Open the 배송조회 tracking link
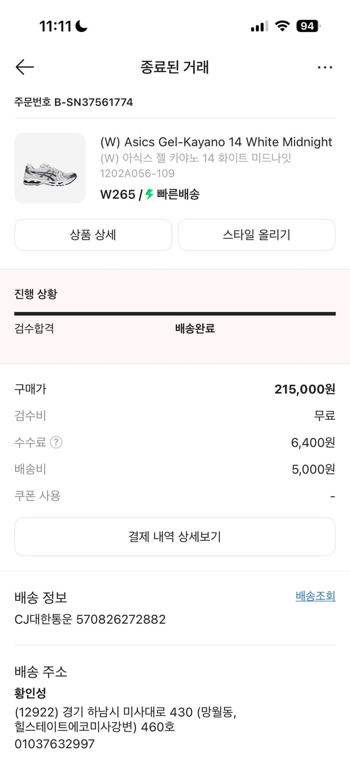Viewport: 350px width, 758px height. pyautogui.click(x=315, y=596)
